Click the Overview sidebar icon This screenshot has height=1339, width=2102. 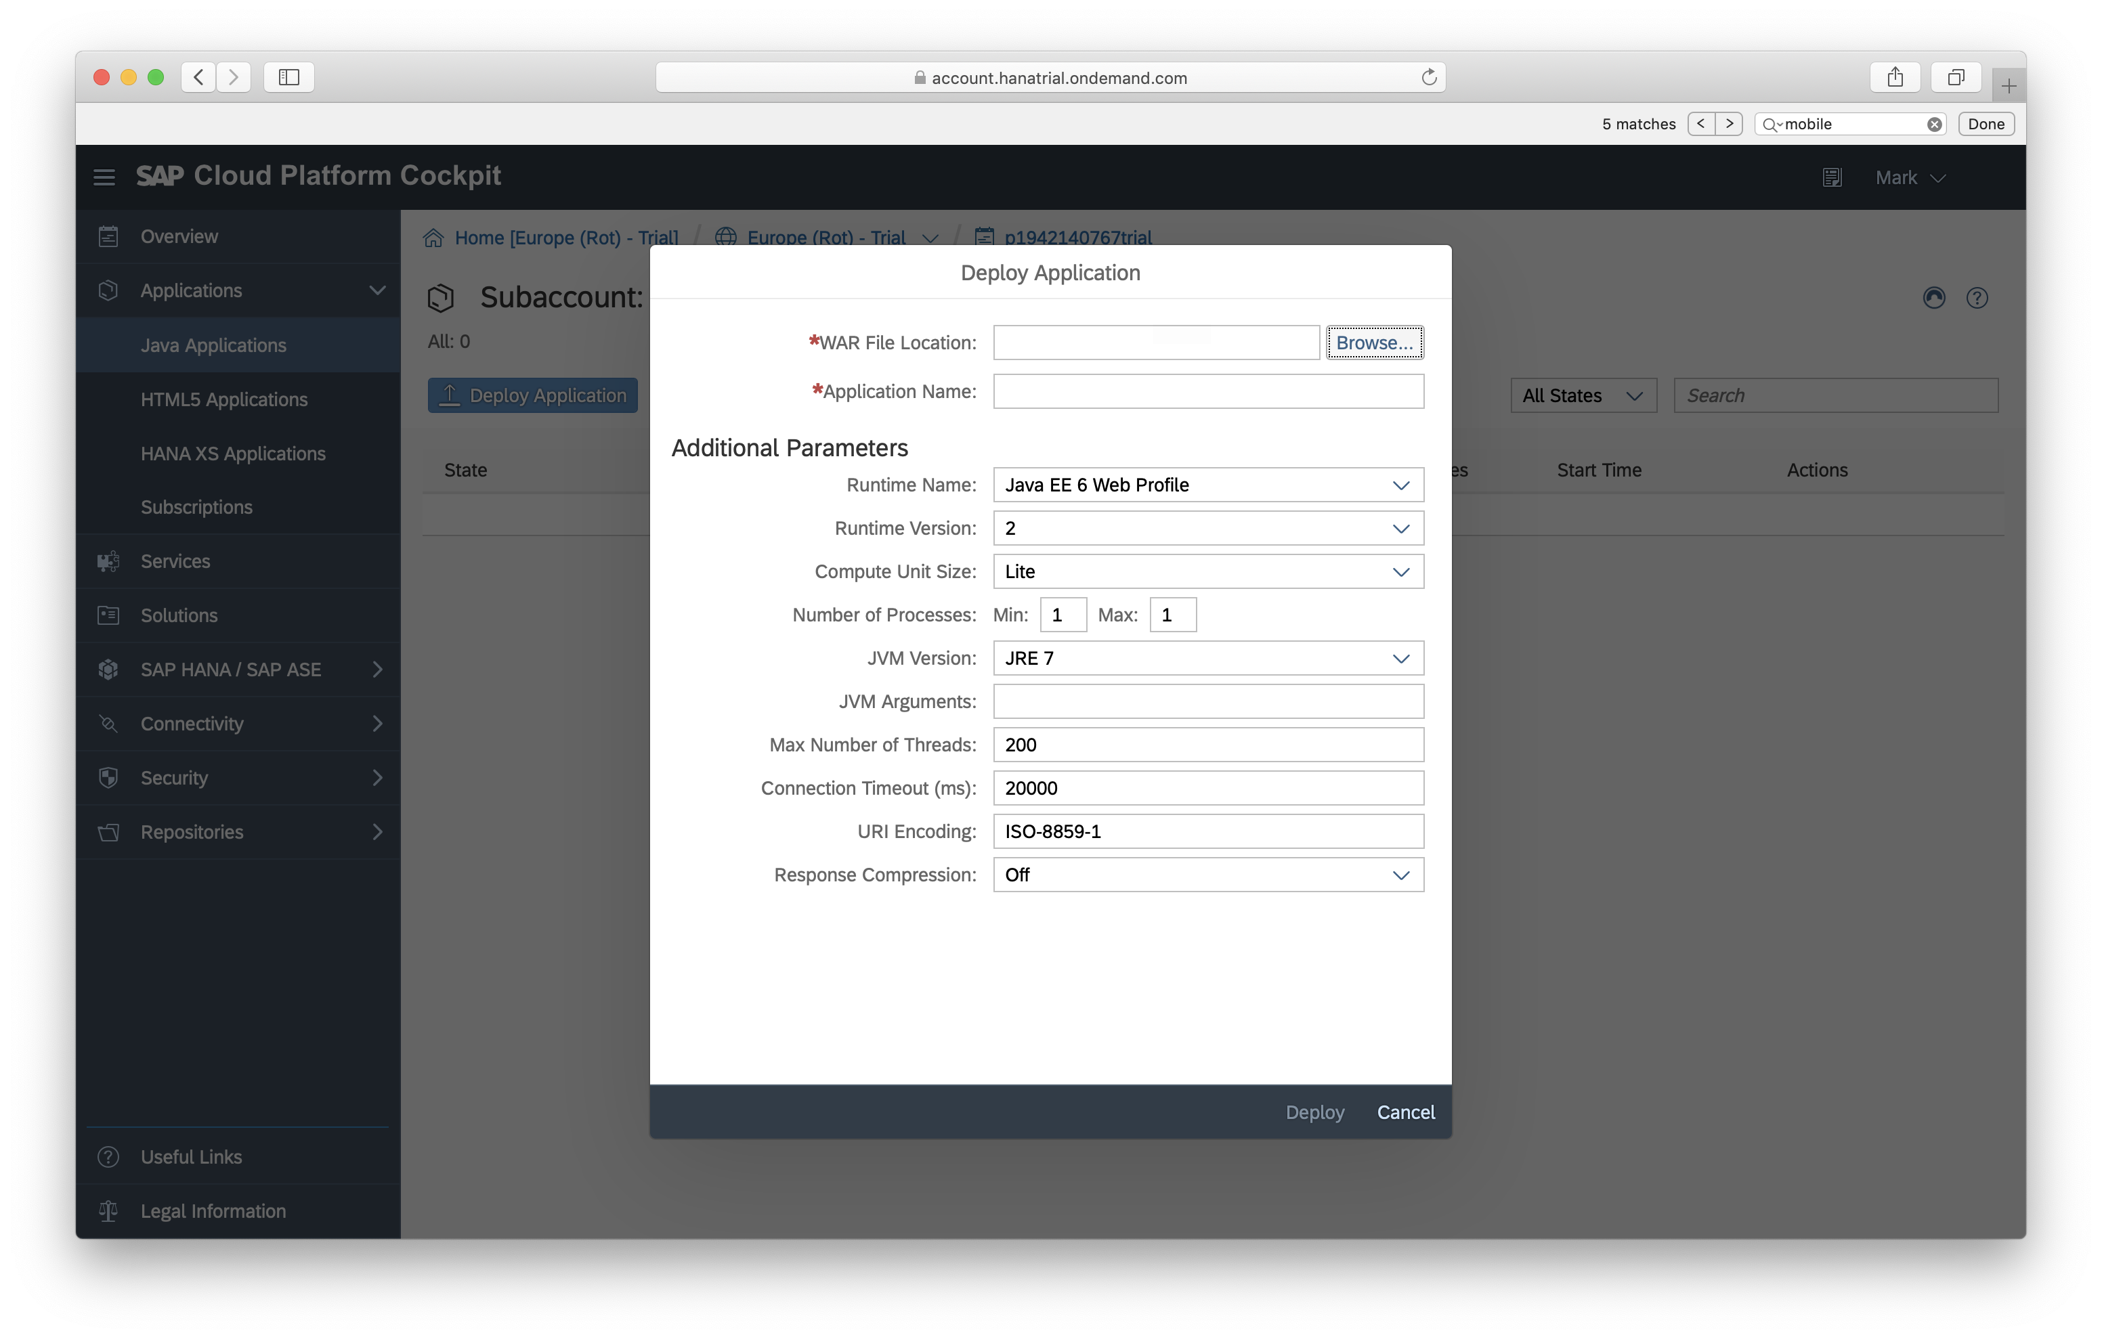point(108,236)
